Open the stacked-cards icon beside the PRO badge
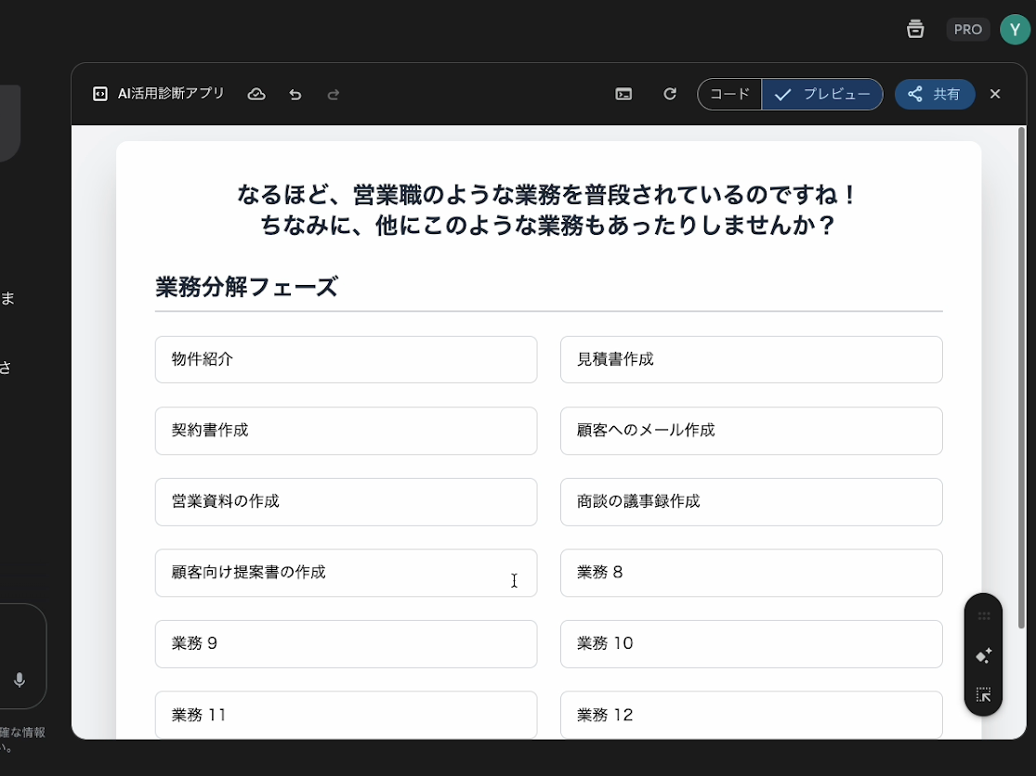This screenshot has width=1036, height=776. point(915,30)
